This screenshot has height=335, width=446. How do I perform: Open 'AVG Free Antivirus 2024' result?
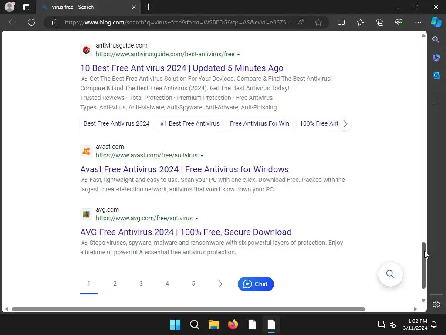pyautogui.click(x=186, y=232)
